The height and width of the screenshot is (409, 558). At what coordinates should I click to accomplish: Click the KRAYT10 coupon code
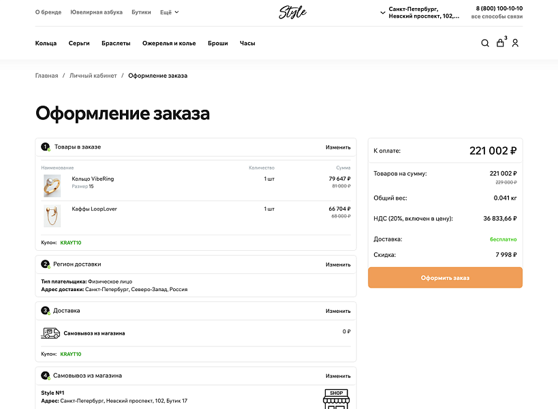[69, 241]
